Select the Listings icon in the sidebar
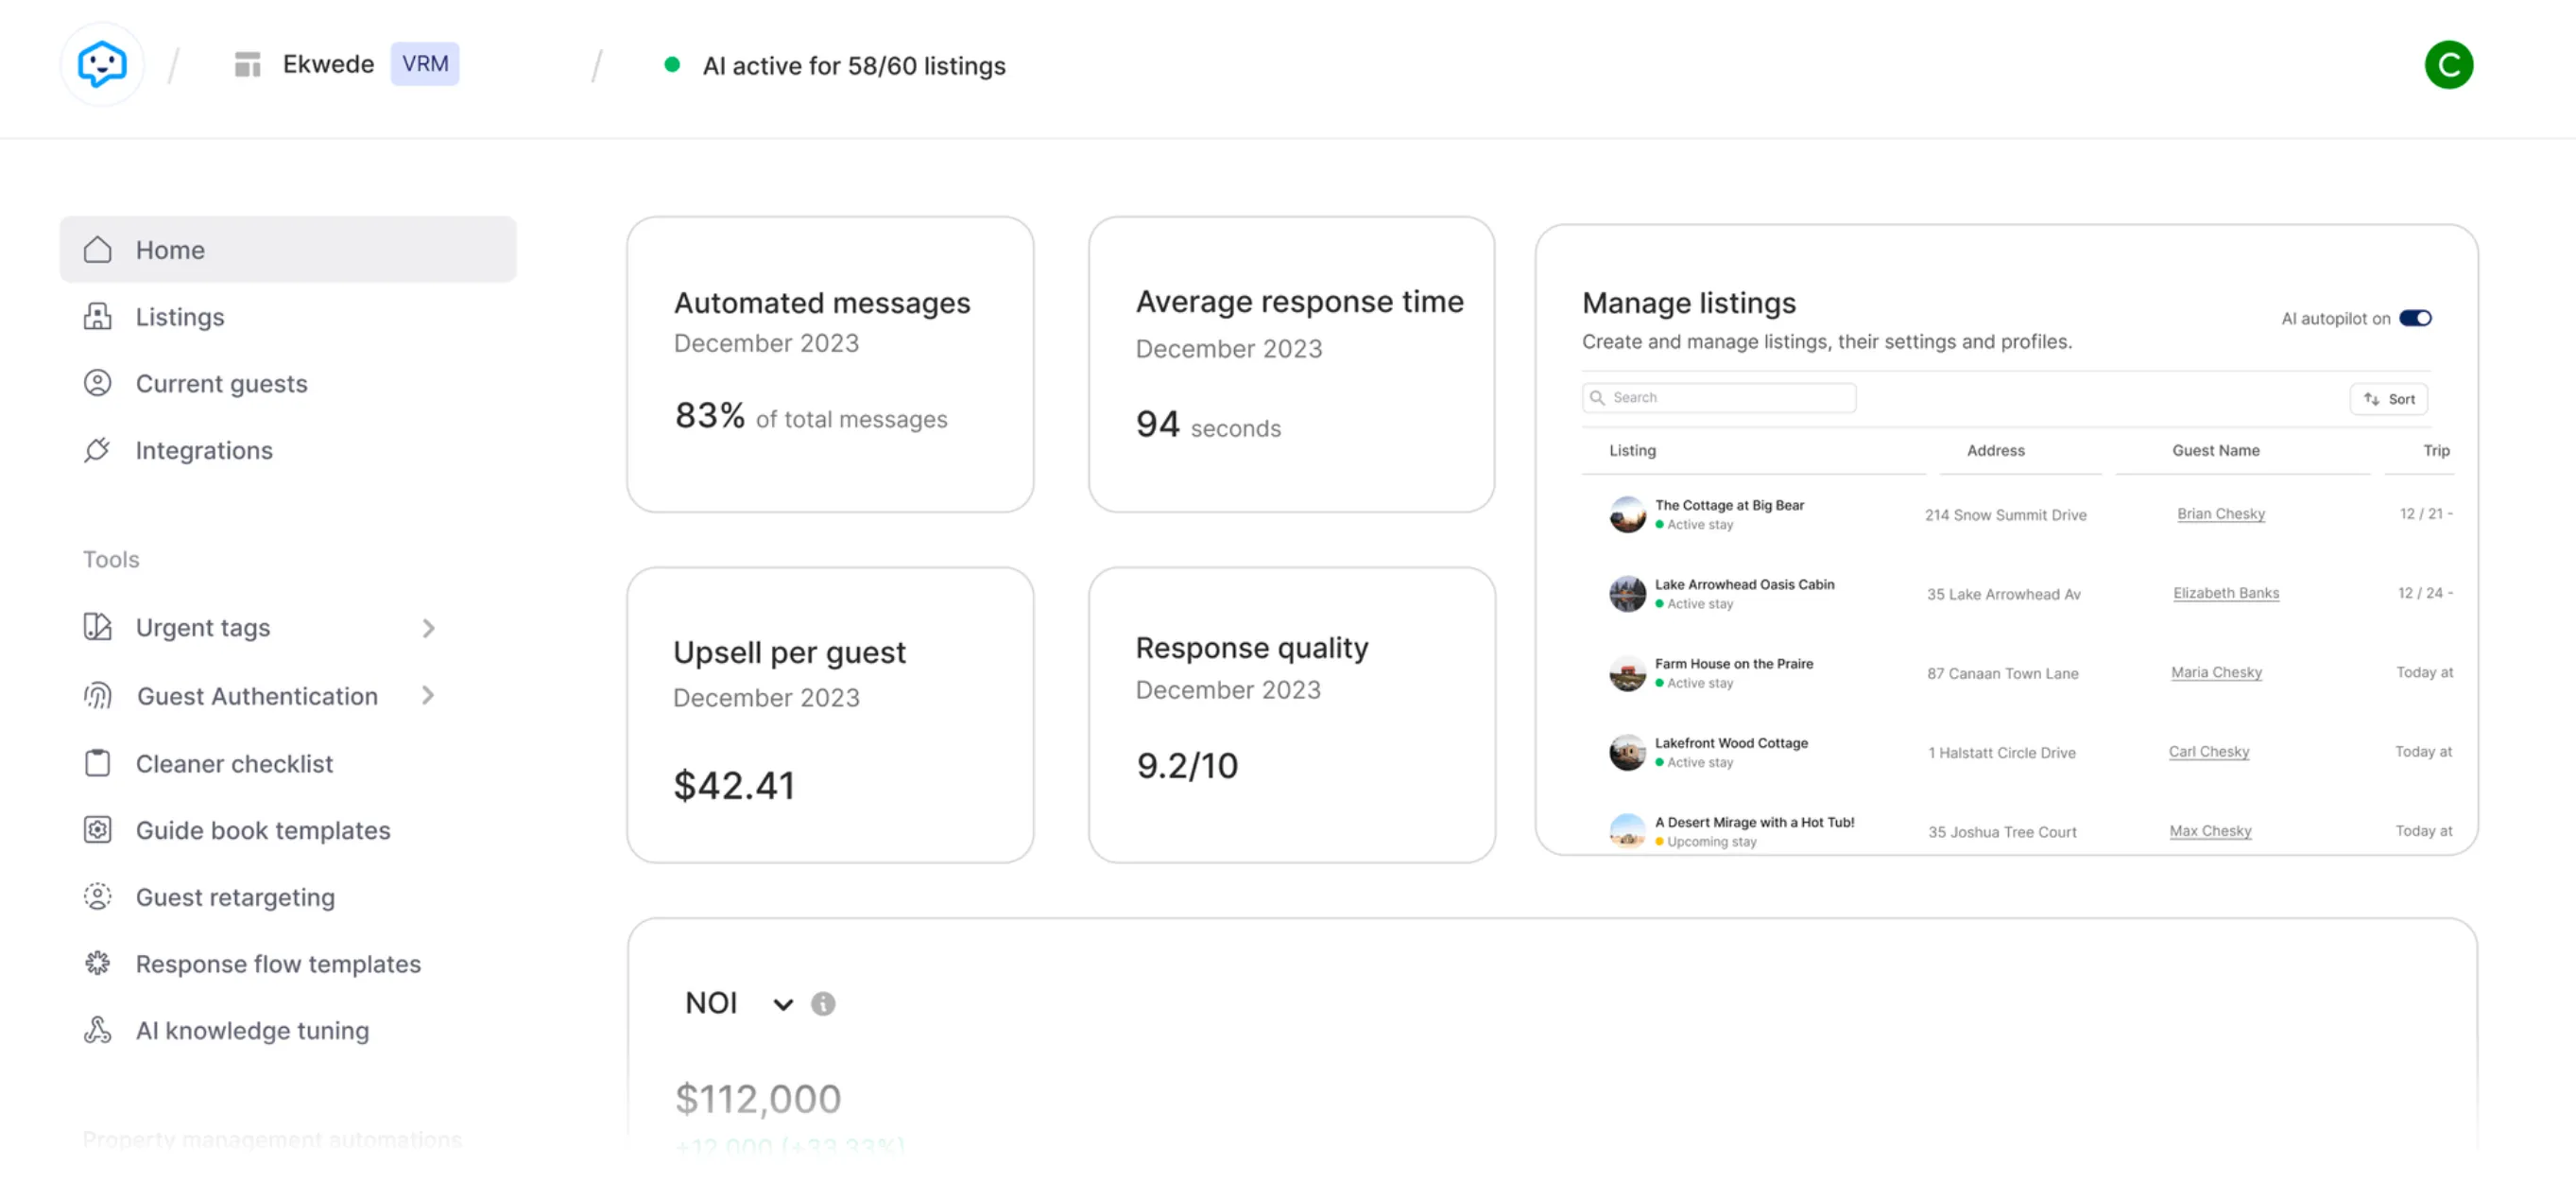This screenshot has width=2576, height=1199. (97, 316)
